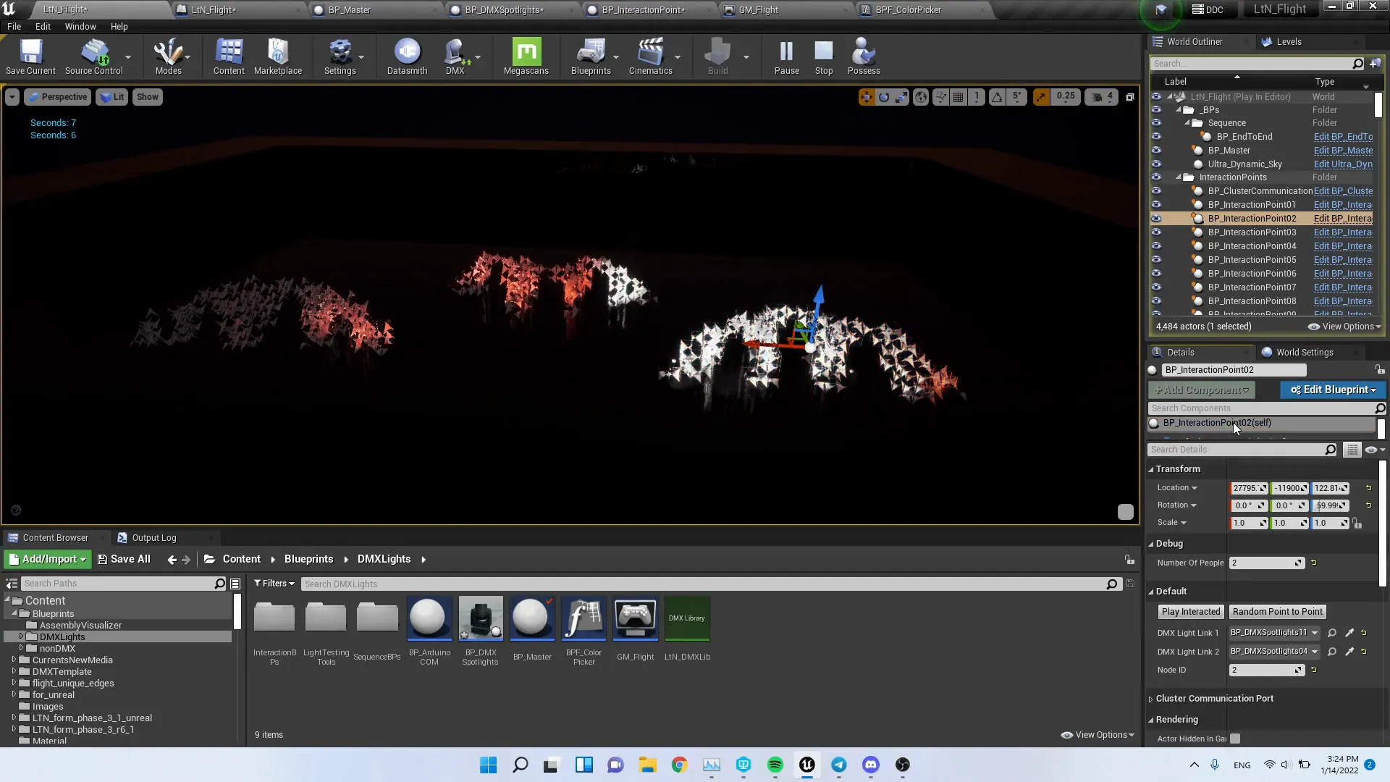Screen dimensions: 1390x782
Task: Open Content toolbar icon
Action: (229, 56)
